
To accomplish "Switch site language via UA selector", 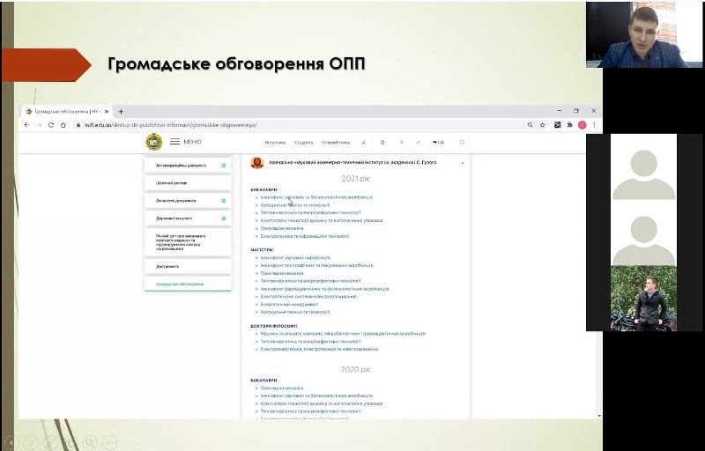I will 438,143.
